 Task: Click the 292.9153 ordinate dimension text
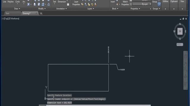(x=108, y=50)
